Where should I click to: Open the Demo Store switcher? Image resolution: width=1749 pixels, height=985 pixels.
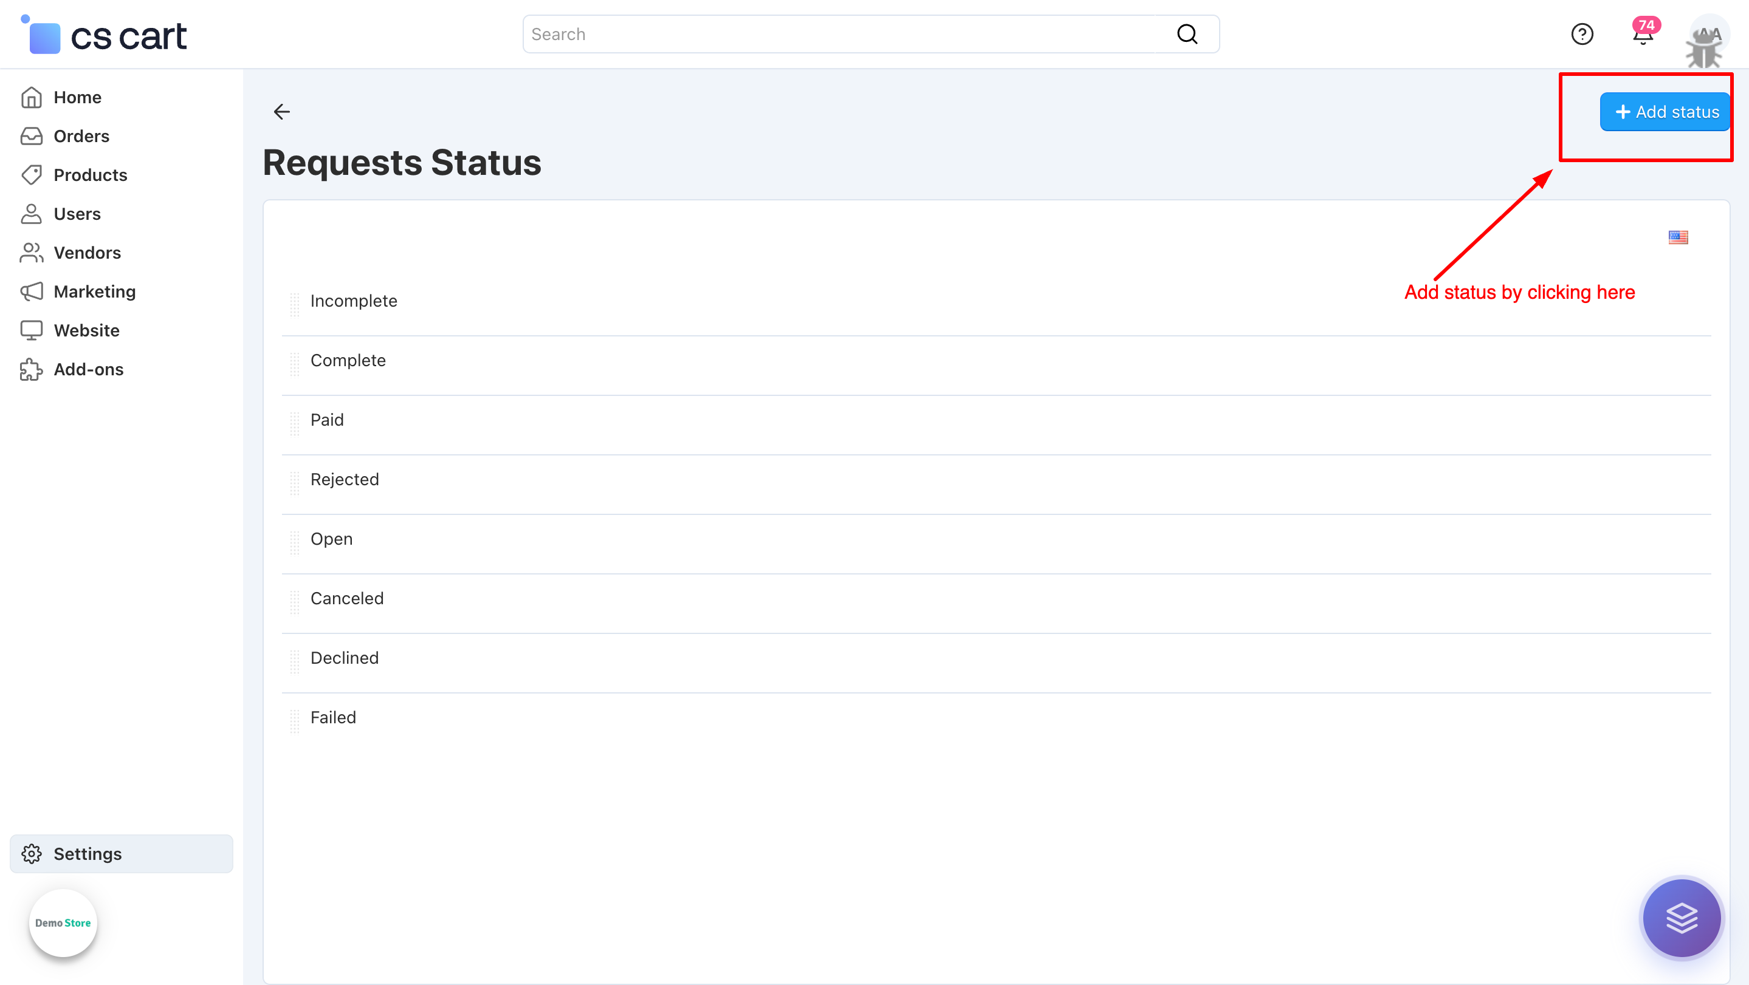63,922
